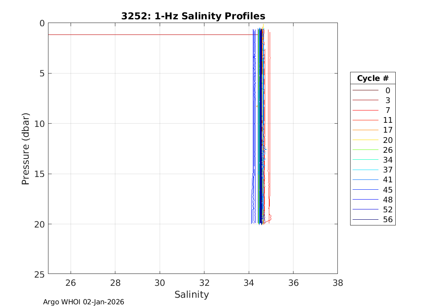Select the cyan legend line for cycle 34

(x=365, y=160)
